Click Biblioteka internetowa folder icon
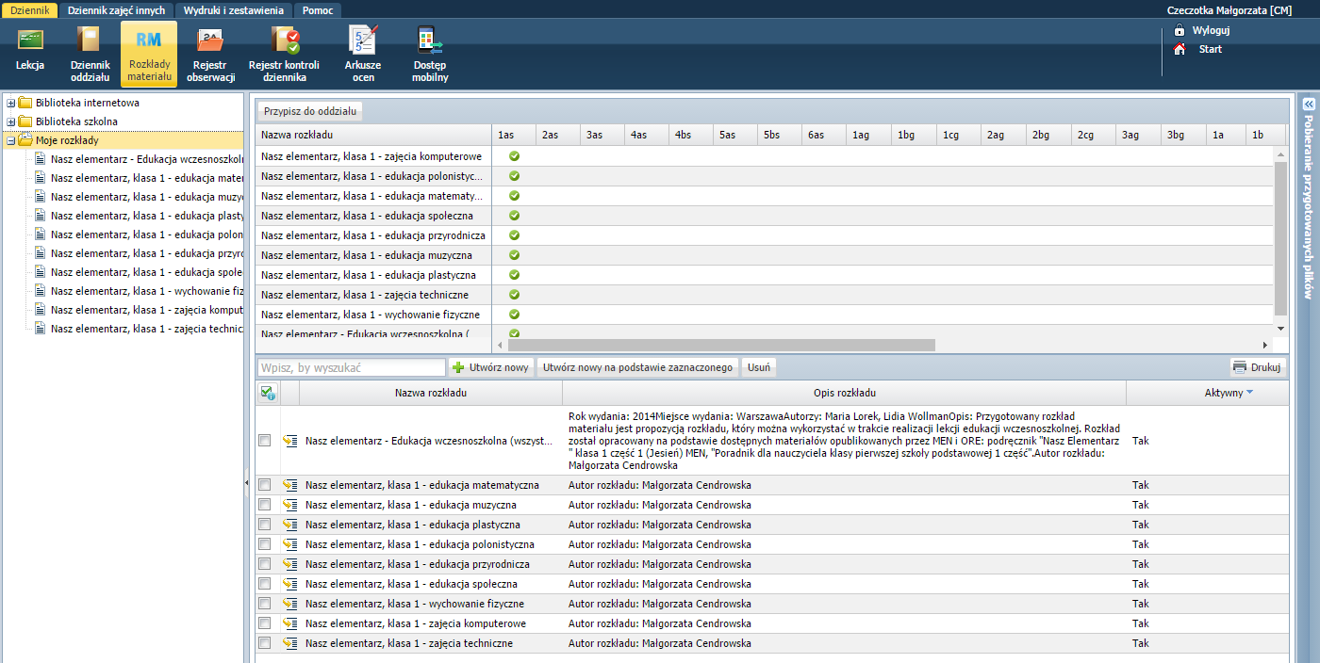 25,103
